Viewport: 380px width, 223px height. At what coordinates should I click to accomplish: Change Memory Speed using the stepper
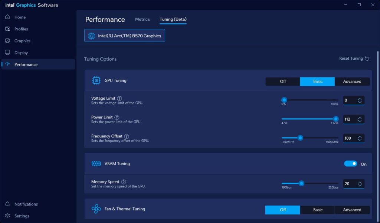[x=360, y=184]
